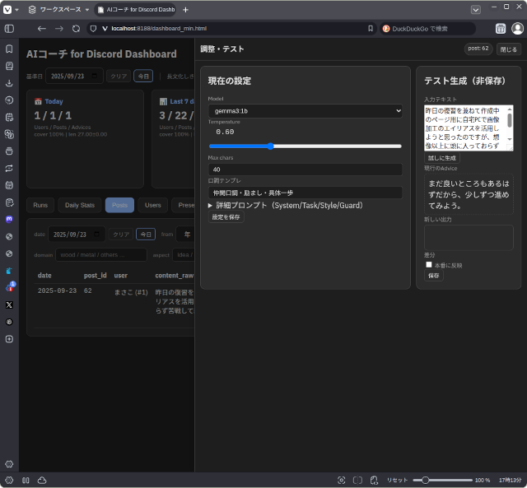This screenshot has height=488, width=527.
Task: Check the 本番に反映 checkbox
Action: [x=429, y=265]
